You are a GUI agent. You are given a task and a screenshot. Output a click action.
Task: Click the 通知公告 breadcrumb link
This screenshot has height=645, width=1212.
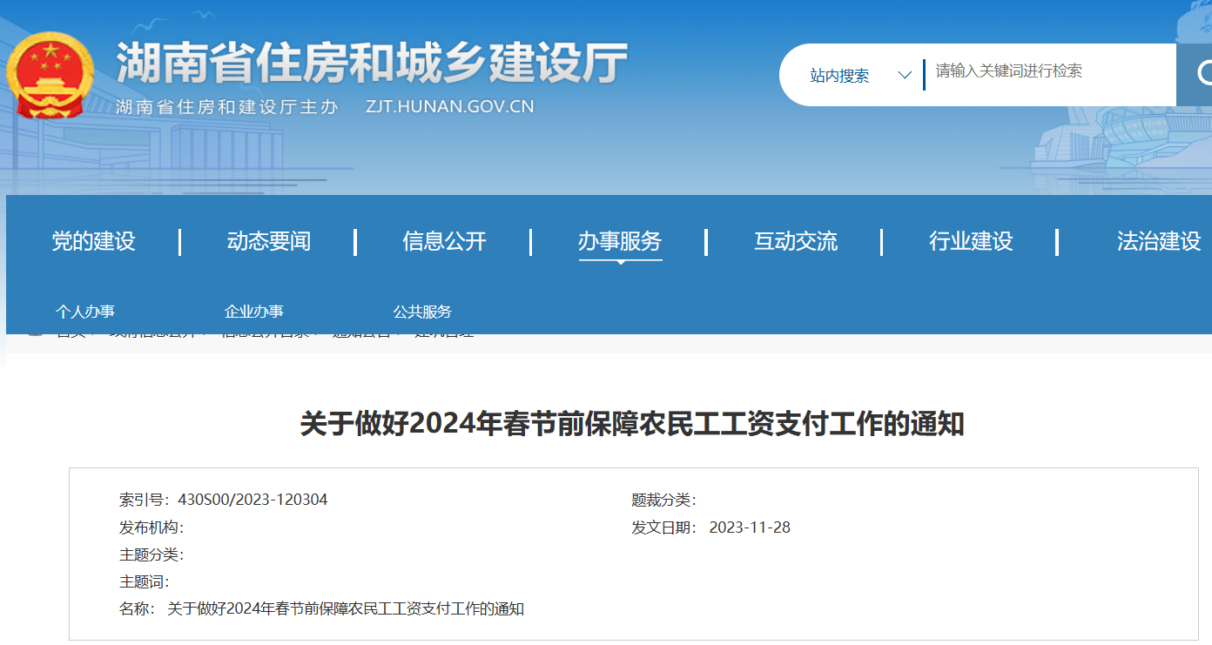pyautogui.click(x=363, y=332)
